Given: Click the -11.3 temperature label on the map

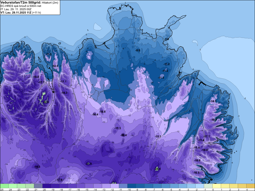Looking at the screenshot, I should tap(161, 78).
